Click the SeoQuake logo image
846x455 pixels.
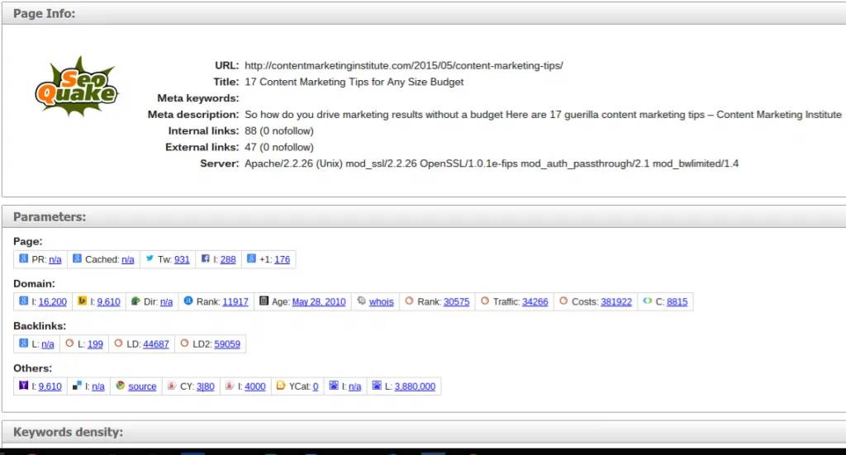pos(77,86)
